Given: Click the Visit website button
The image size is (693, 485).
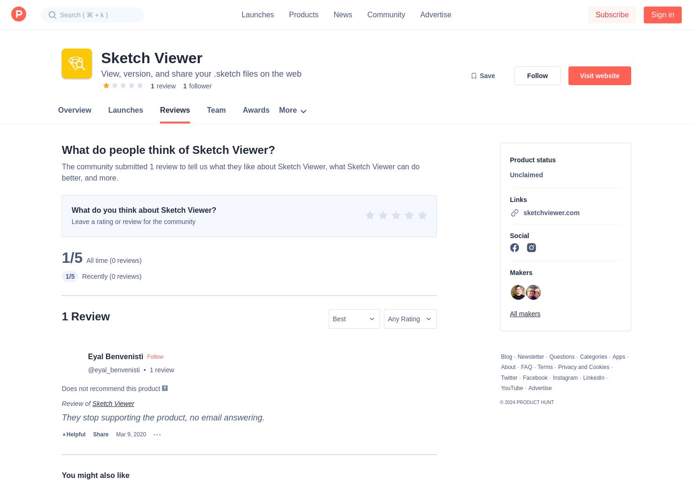Looking at the screenshot, I should 599,76.
